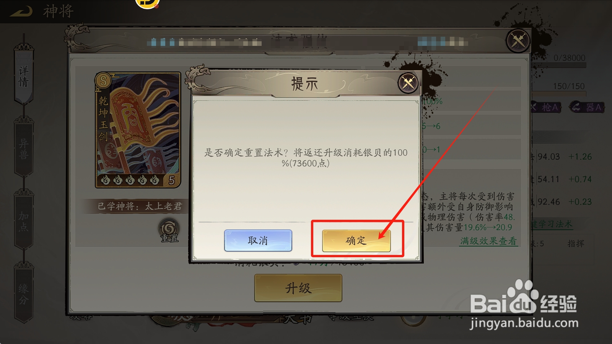Open the 满级效果查看 link
The height and width of the screenshot is (344, 612).
point(488,241)
